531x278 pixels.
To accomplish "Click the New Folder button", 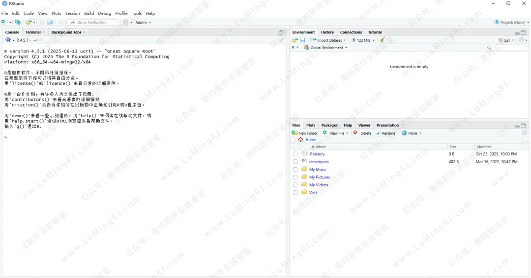I will [x=305, y=133].
